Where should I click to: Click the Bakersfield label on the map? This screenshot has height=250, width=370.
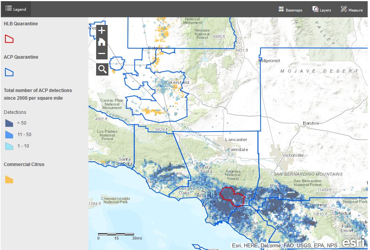pos(177,82)
